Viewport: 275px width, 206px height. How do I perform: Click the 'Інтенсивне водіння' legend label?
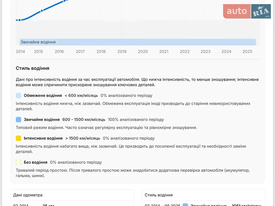click(43, 138)
